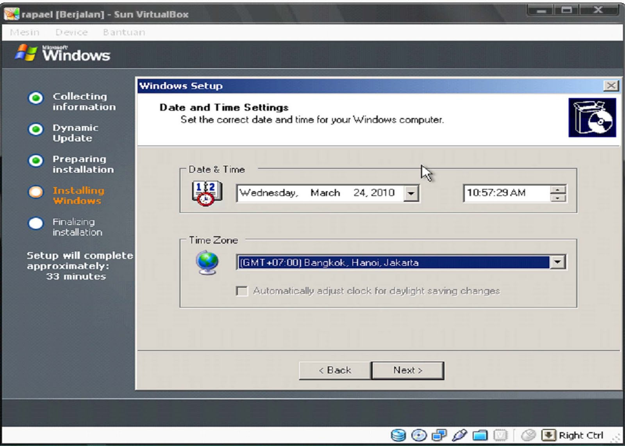Open the Bantuan menu
The height and width of the screenshot is (446, 625).
tap(124, 32)
